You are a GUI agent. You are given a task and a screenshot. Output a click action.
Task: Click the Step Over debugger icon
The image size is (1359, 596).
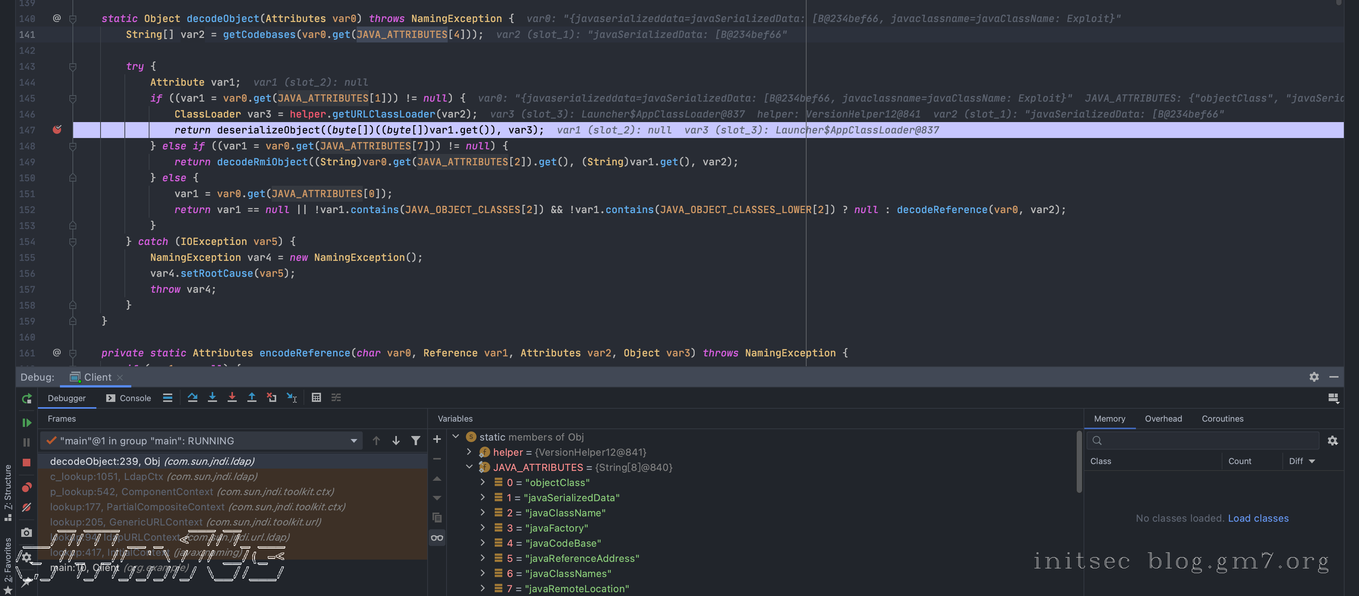193,398
